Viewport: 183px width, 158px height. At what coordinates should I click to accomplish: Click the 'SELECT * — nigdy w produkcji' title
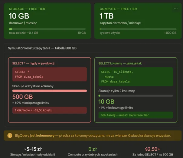pos(33,63)
